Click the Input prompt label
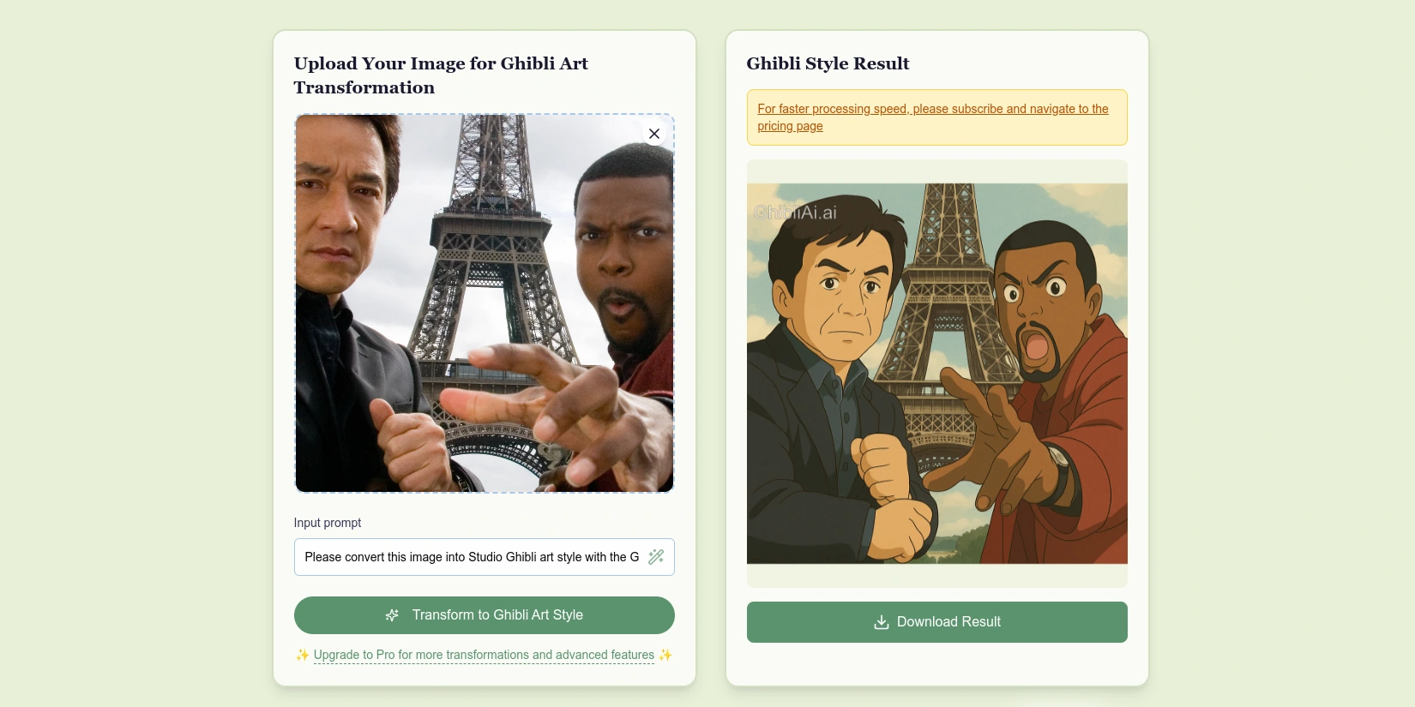This screenshot has height=707, width=1415. click(x=328, y=523)
